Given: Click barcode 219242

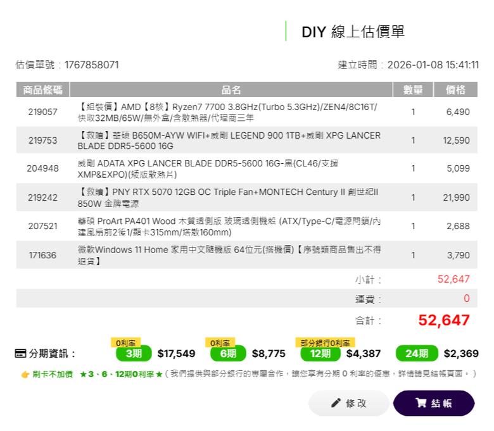Looking at the screenshot, I should click(43, 197).
